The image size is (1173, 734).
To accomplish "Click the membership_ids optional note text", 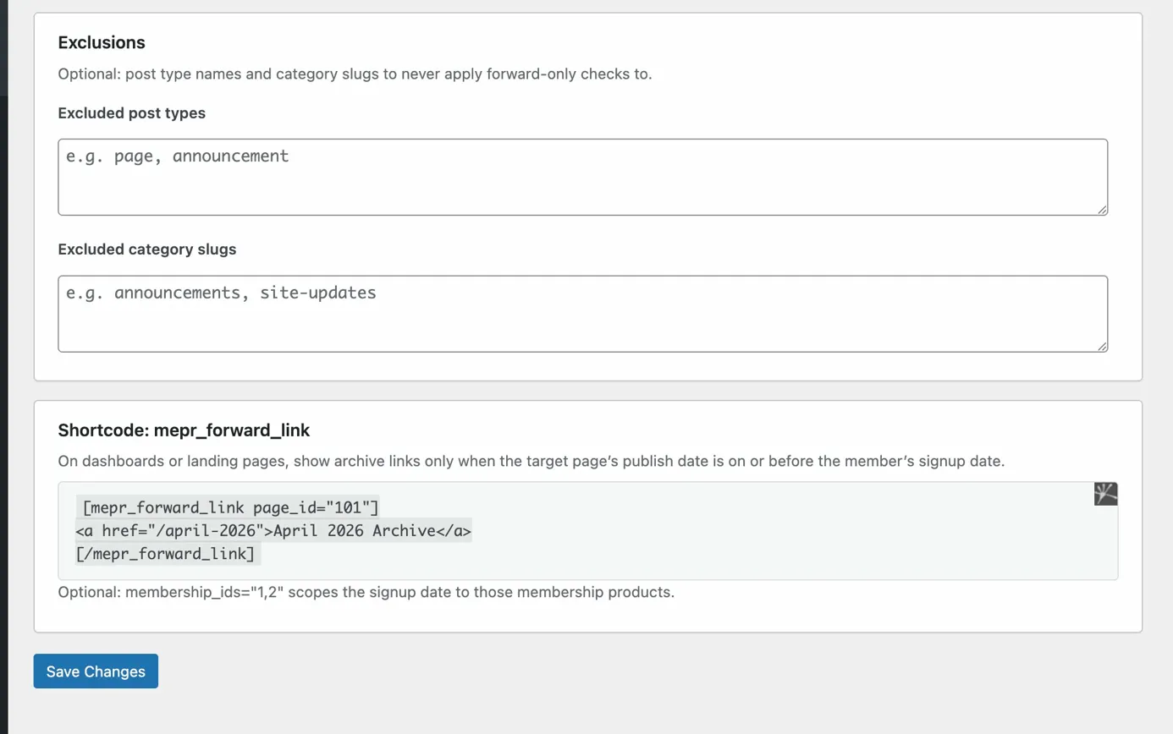I will click(x=365, y=592).
